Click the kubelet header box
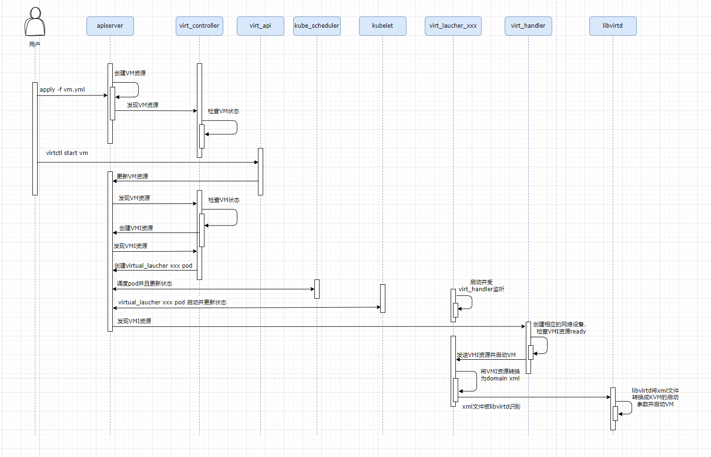Image resolution: width=711 pixels, height=457 pixels. pyautogui.click(x=383, y=26)
